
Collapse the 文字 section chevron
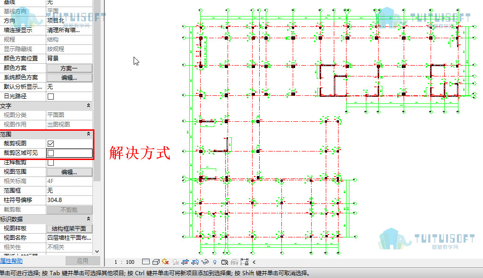[x=88, y=106]
